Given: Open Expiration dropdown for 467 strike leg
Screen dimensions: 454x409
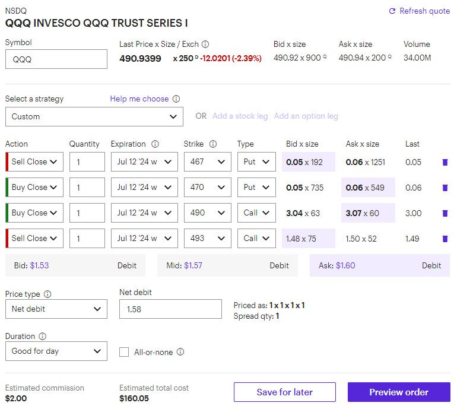Looking at the screenshot, I should click(144, 162).
